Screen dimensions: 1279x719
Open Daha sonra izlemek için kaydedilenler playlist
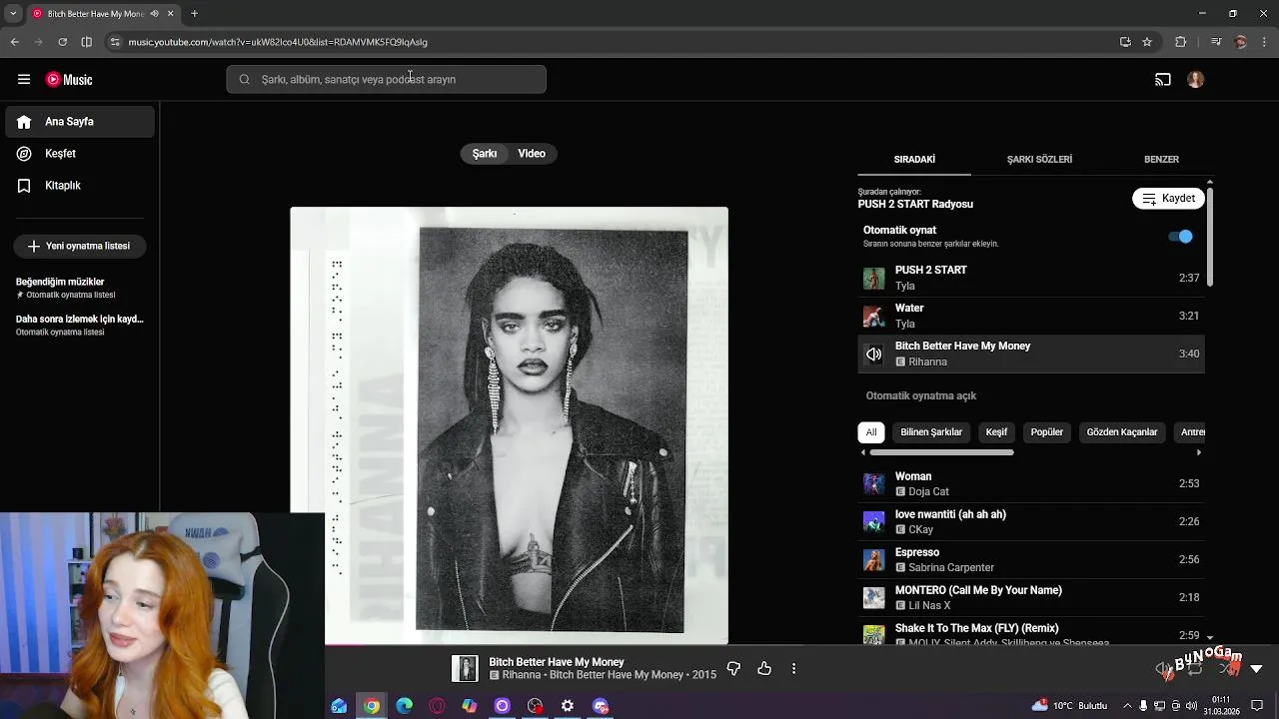click(80, 325)
